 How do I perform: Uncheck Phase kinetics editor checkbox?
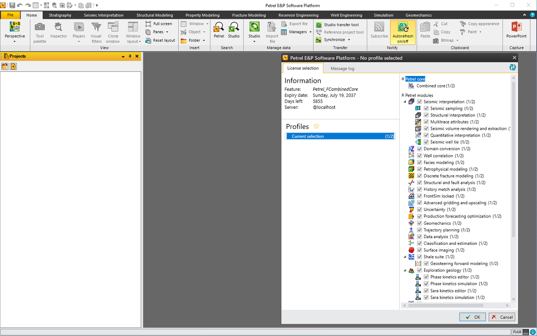[x=426, y=277]
